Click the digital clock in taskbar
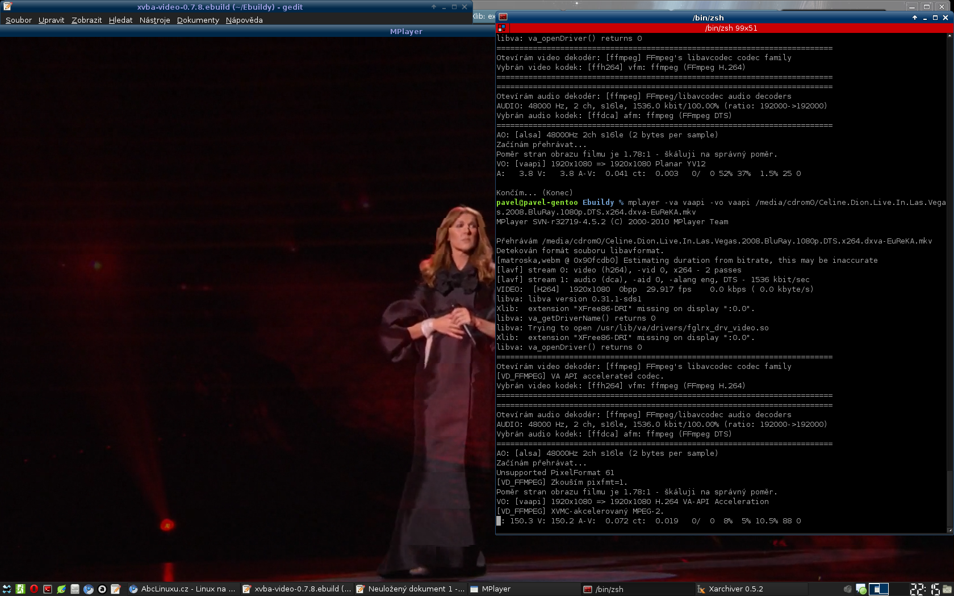This screenshot has width=954, height=596. tap(925, 589)
